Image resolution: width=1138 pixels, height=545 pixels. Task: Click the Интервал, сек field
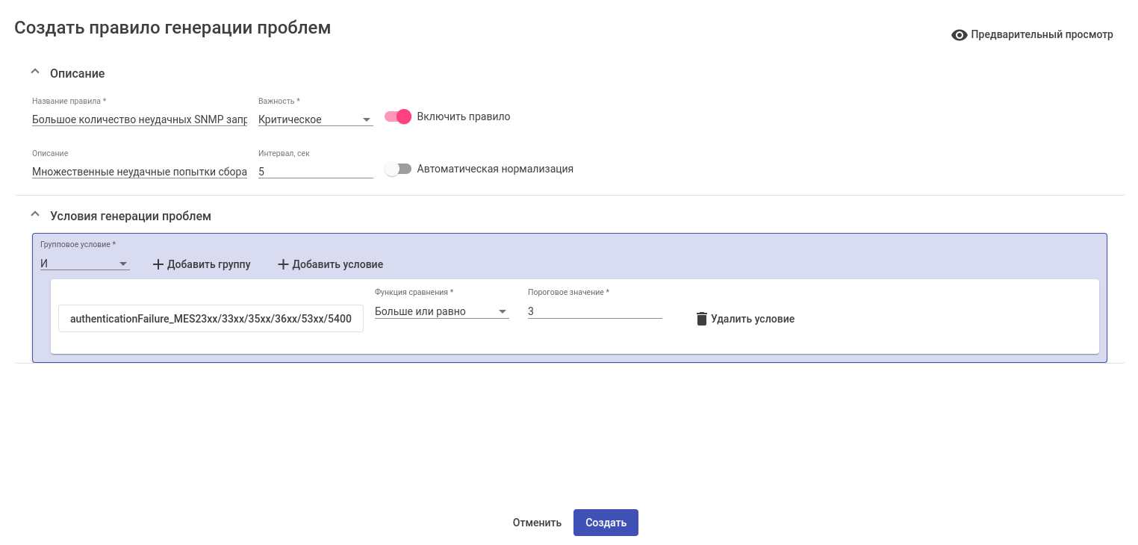point(315,172)
